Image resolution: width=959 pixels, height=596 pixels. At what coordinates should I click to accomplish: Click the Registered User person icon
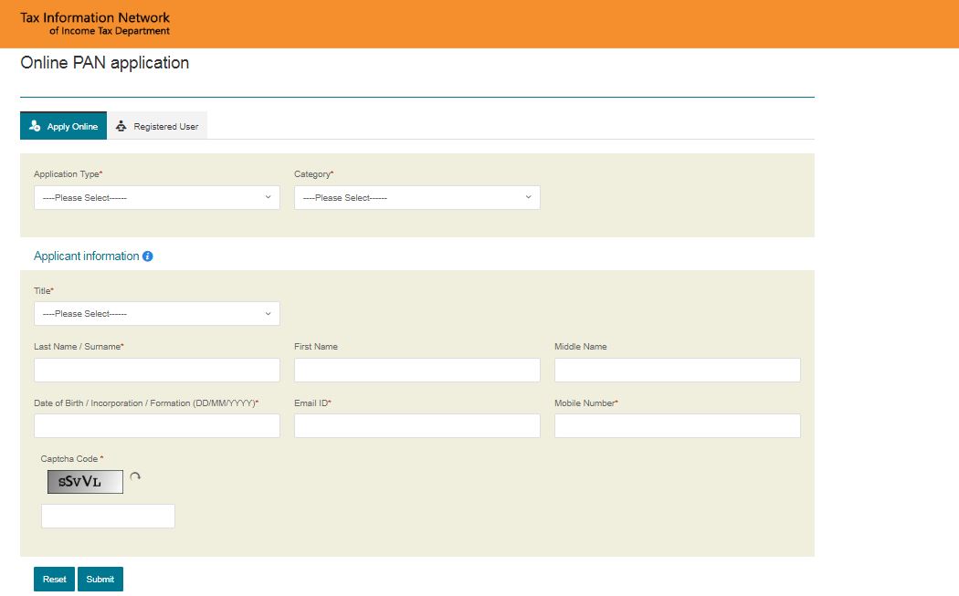click(x=121, y=126)
